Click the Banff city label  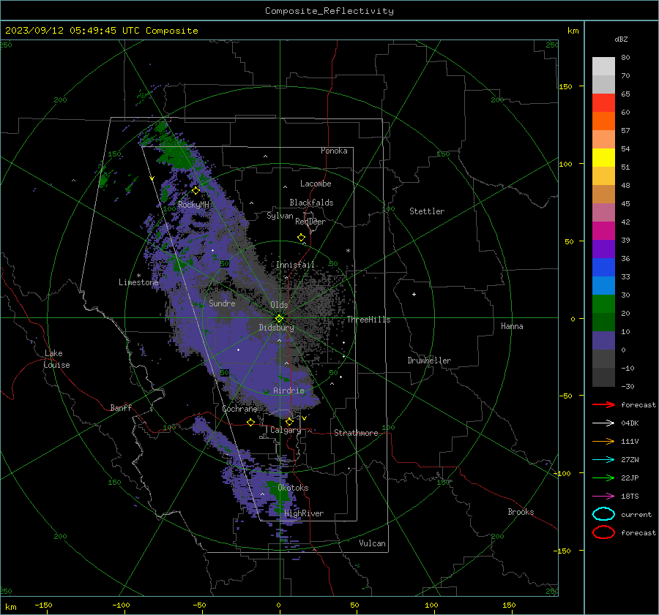point(121,407)
